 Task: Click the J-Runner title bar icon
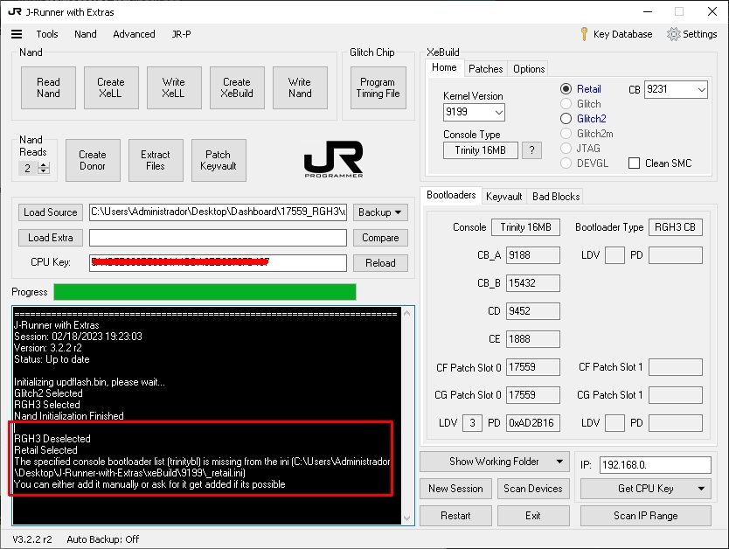pos(14,11)
